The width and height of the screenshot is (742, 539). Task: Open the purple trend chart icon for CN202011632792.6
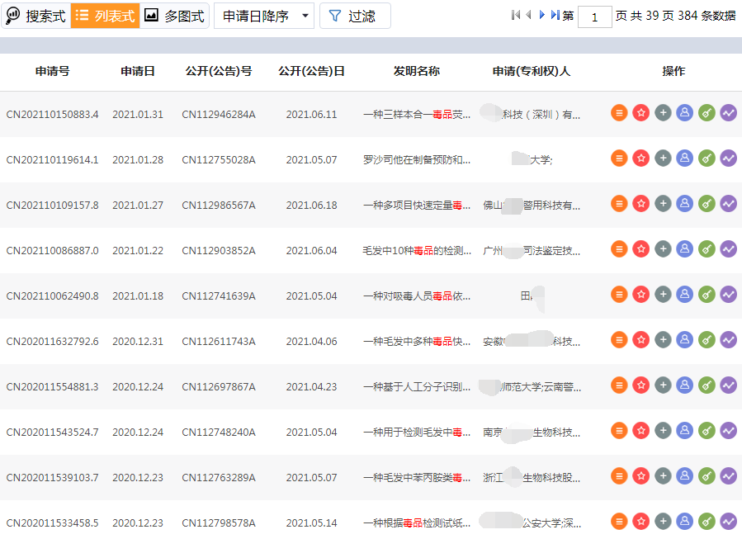click(728, 338)
